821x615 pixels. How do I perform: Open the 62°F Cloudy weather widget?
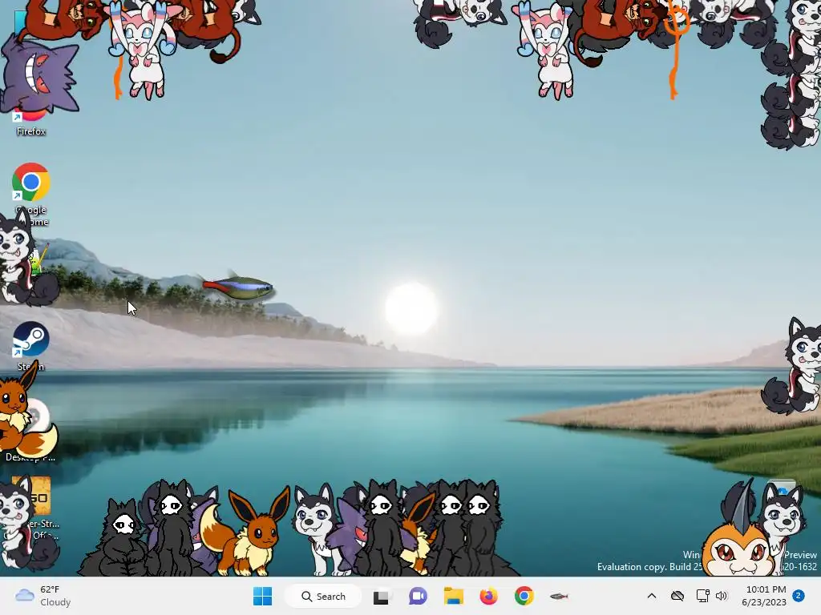pos(43,596)
